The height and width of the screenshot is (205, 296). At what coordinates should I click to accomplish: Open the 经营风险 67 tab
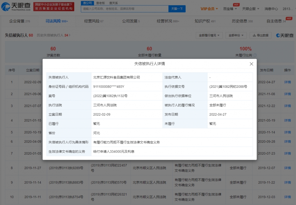point(94,21)
